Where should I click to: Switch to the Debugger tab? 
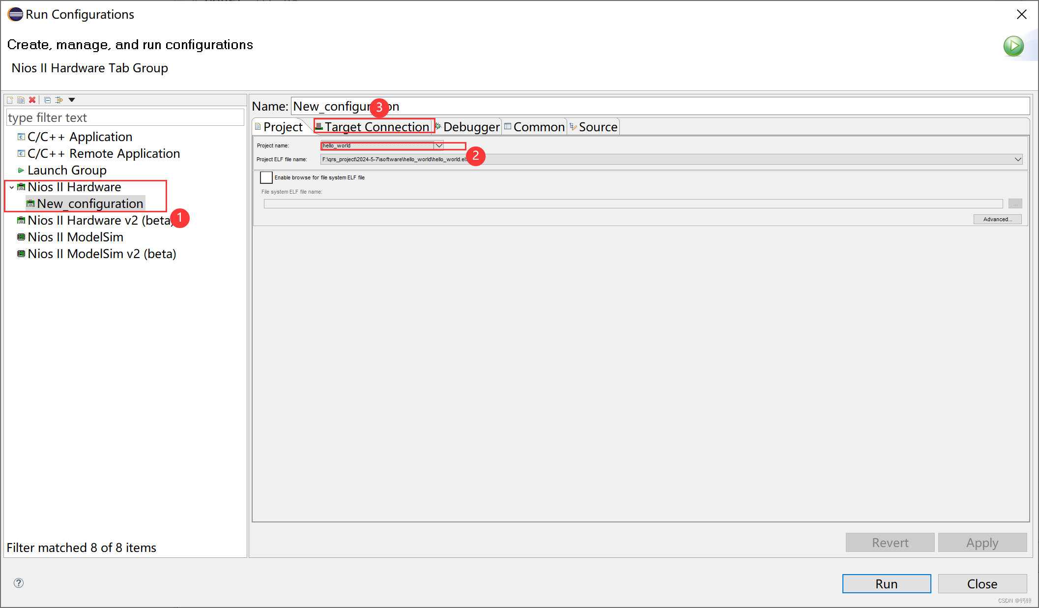point(468,127)
